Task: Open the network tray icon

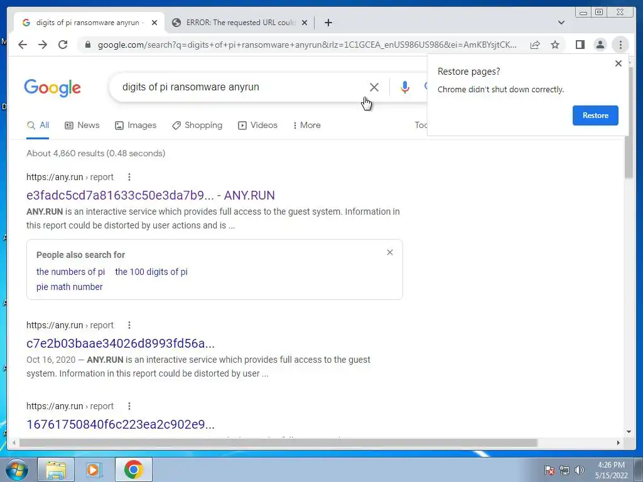Action: (565, 470)
